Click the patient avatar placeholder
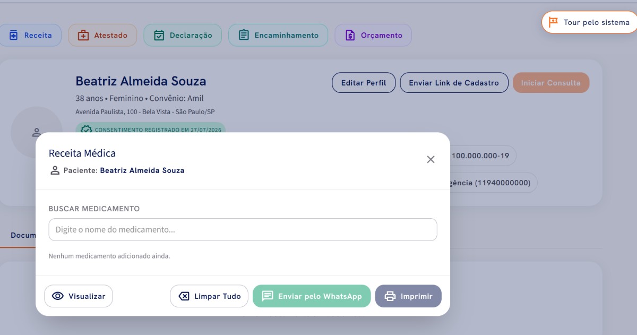The width and height of the screenshot is (637, 335). tap(37, 132)
